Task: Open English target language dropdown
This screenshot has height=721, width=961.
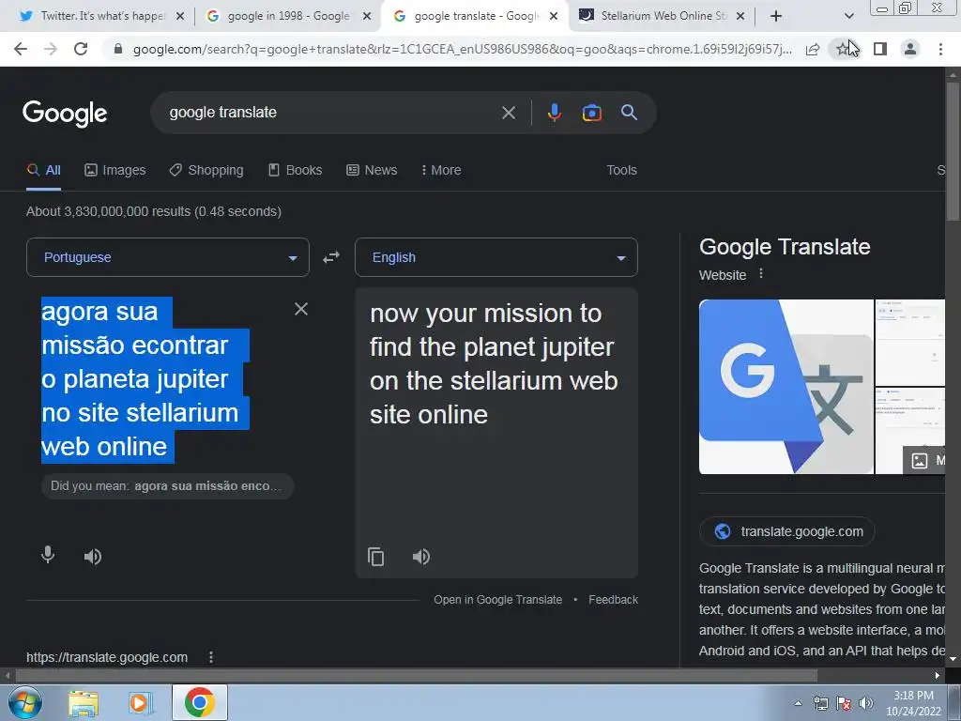Action: click(x=496, y=257)
